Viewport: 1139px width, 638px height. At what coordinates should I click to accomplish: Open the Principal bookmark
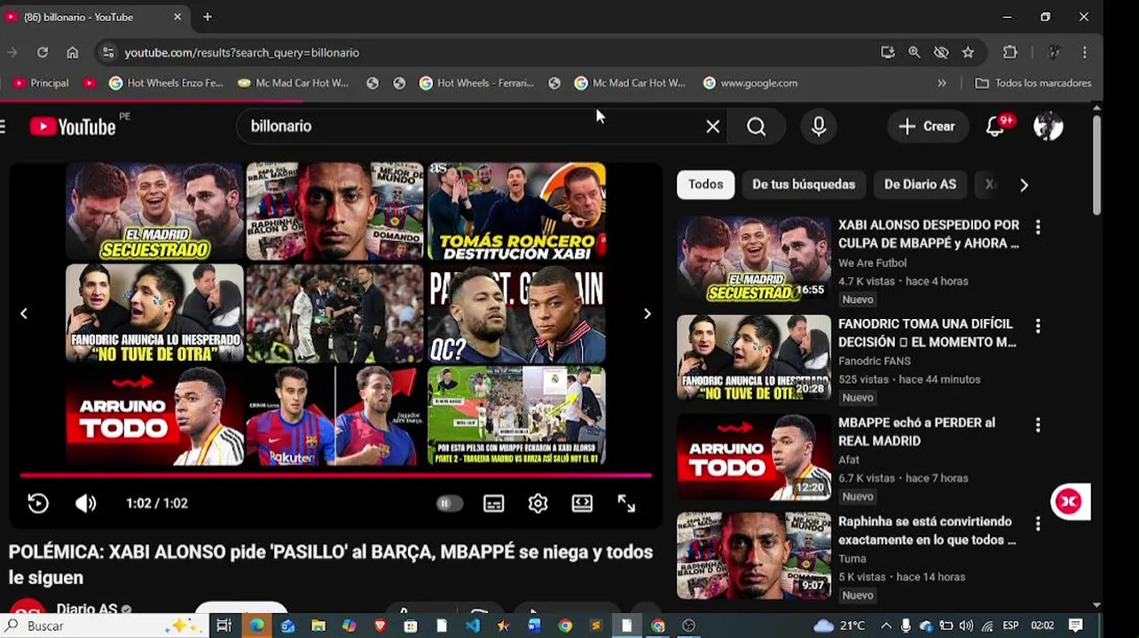41,83
